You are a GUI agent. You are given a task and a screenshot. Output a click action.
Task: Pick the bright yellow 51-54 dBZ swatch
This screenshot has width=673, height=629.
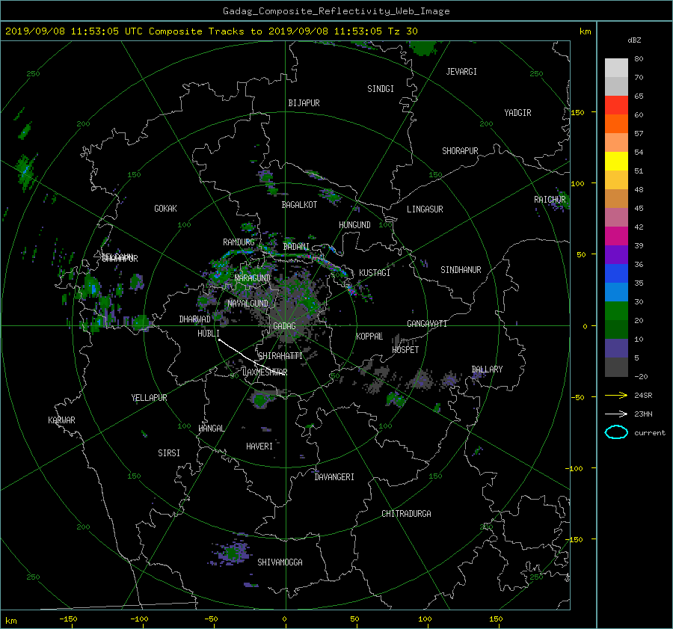[616, 162]
